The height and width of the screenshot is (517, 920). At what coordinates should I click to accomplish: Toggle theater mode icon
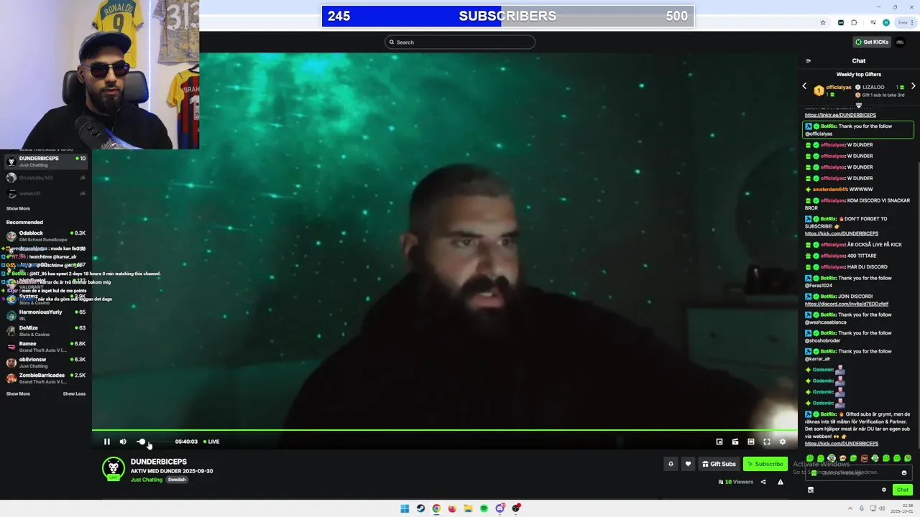click(751, 442)
